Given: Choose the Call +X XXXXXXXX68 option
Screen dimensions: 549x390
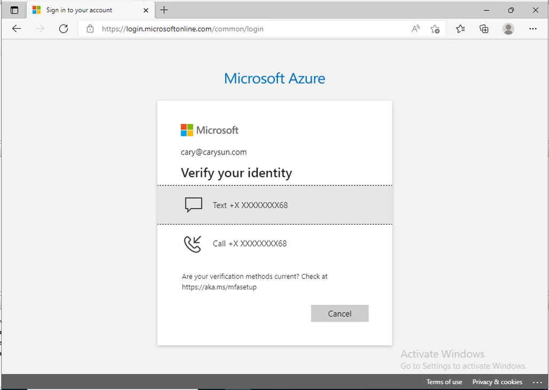Looking at the screenshot, I should coord(274,243).
